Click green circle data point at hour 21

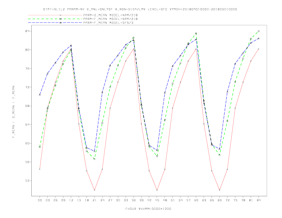pos(94,159)
